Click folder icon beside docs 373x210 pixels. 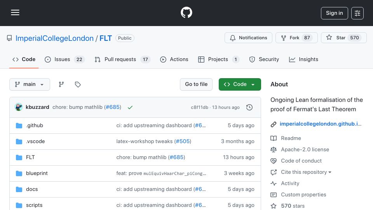coord(19,189)
